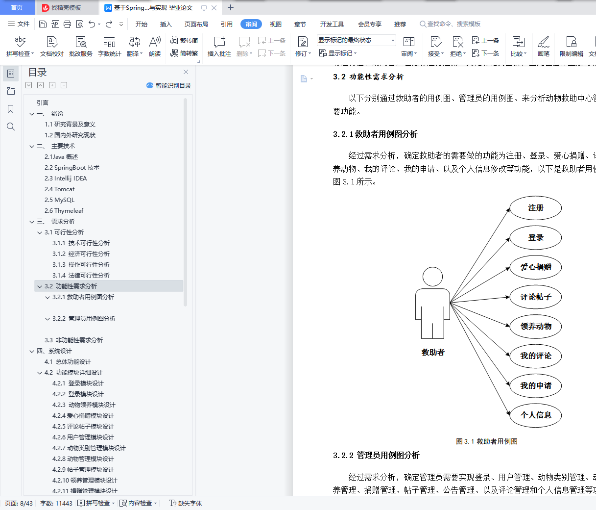Click collapse-one-level minus icon in 目录 panel

(64, 85)
